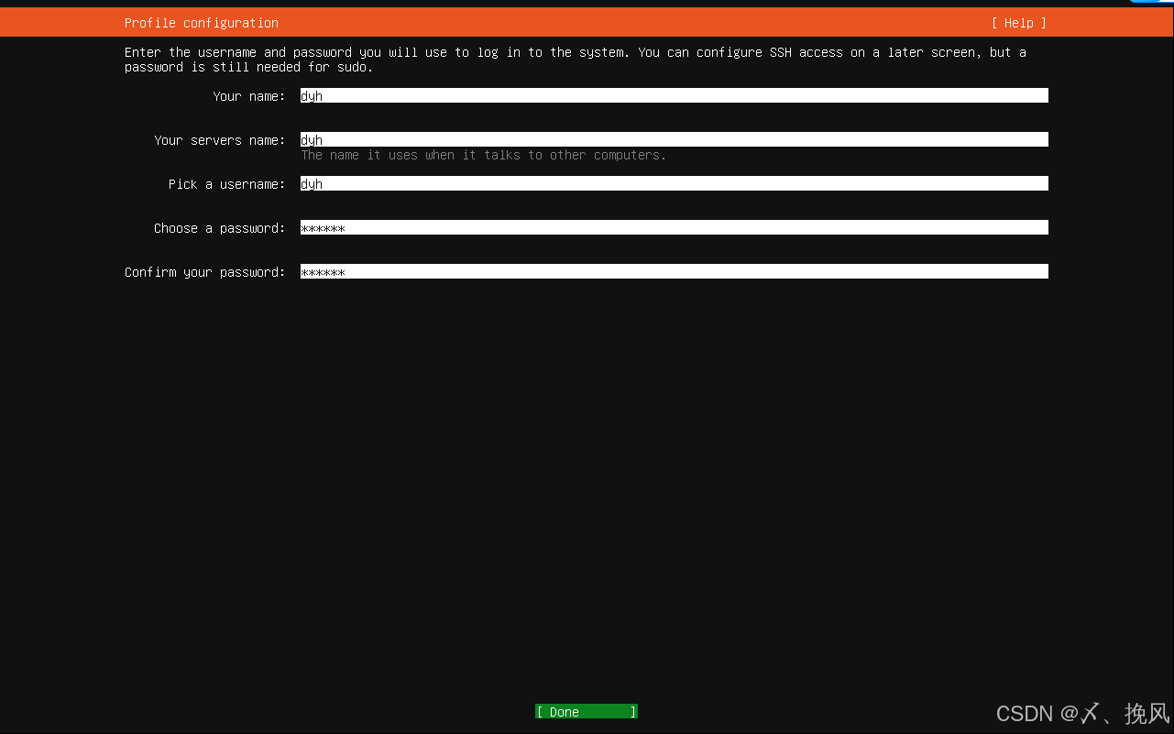Select the Pick a username field
The image size is (1174, 734).
pos(674,182)
